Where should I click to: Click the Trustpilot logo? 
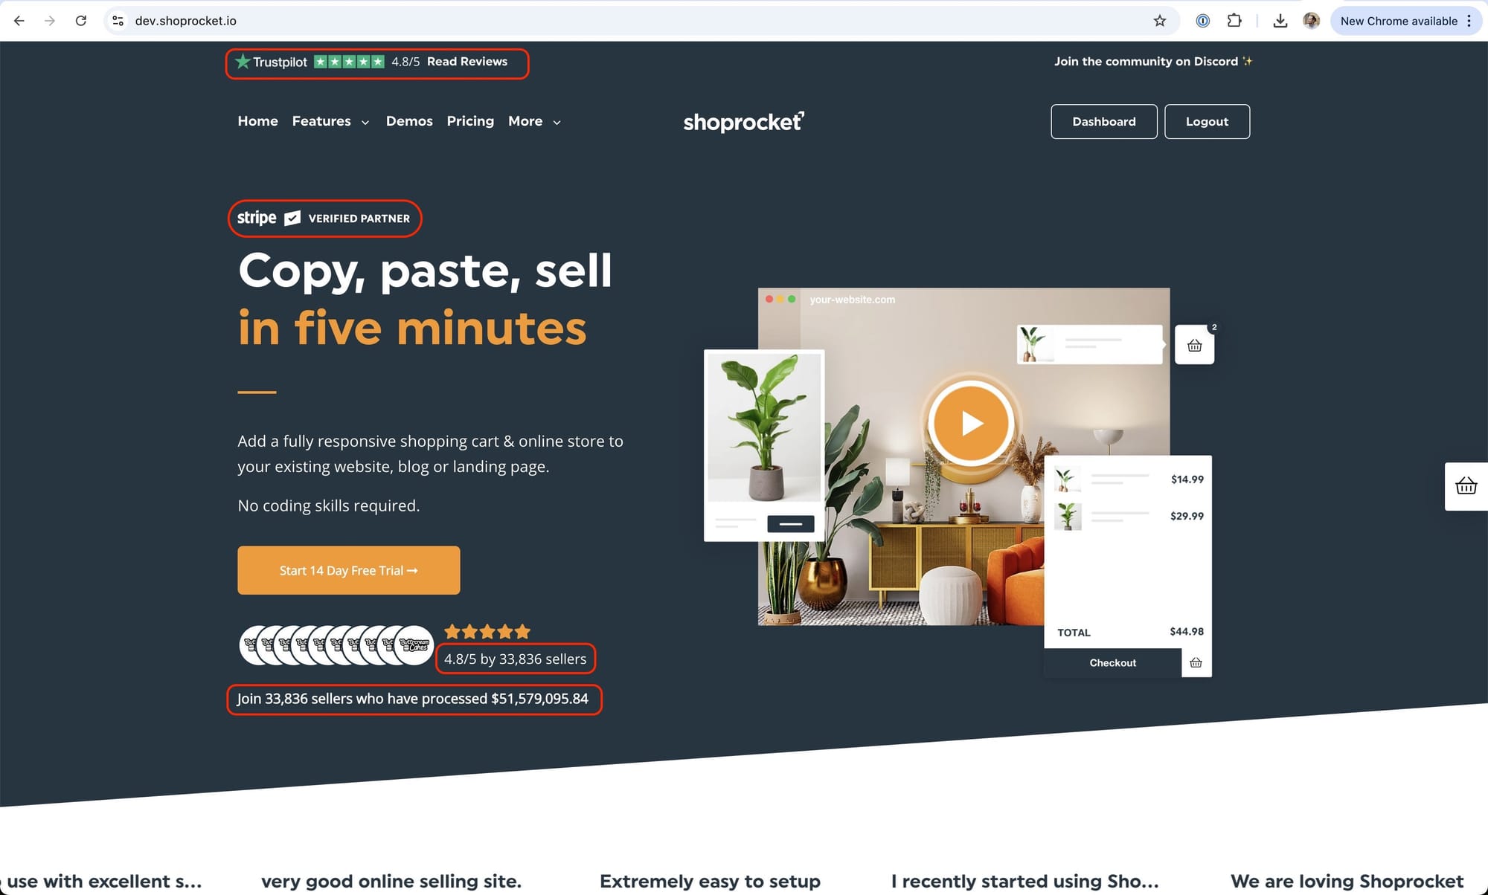pyautogui.click(x=271, y=62)
